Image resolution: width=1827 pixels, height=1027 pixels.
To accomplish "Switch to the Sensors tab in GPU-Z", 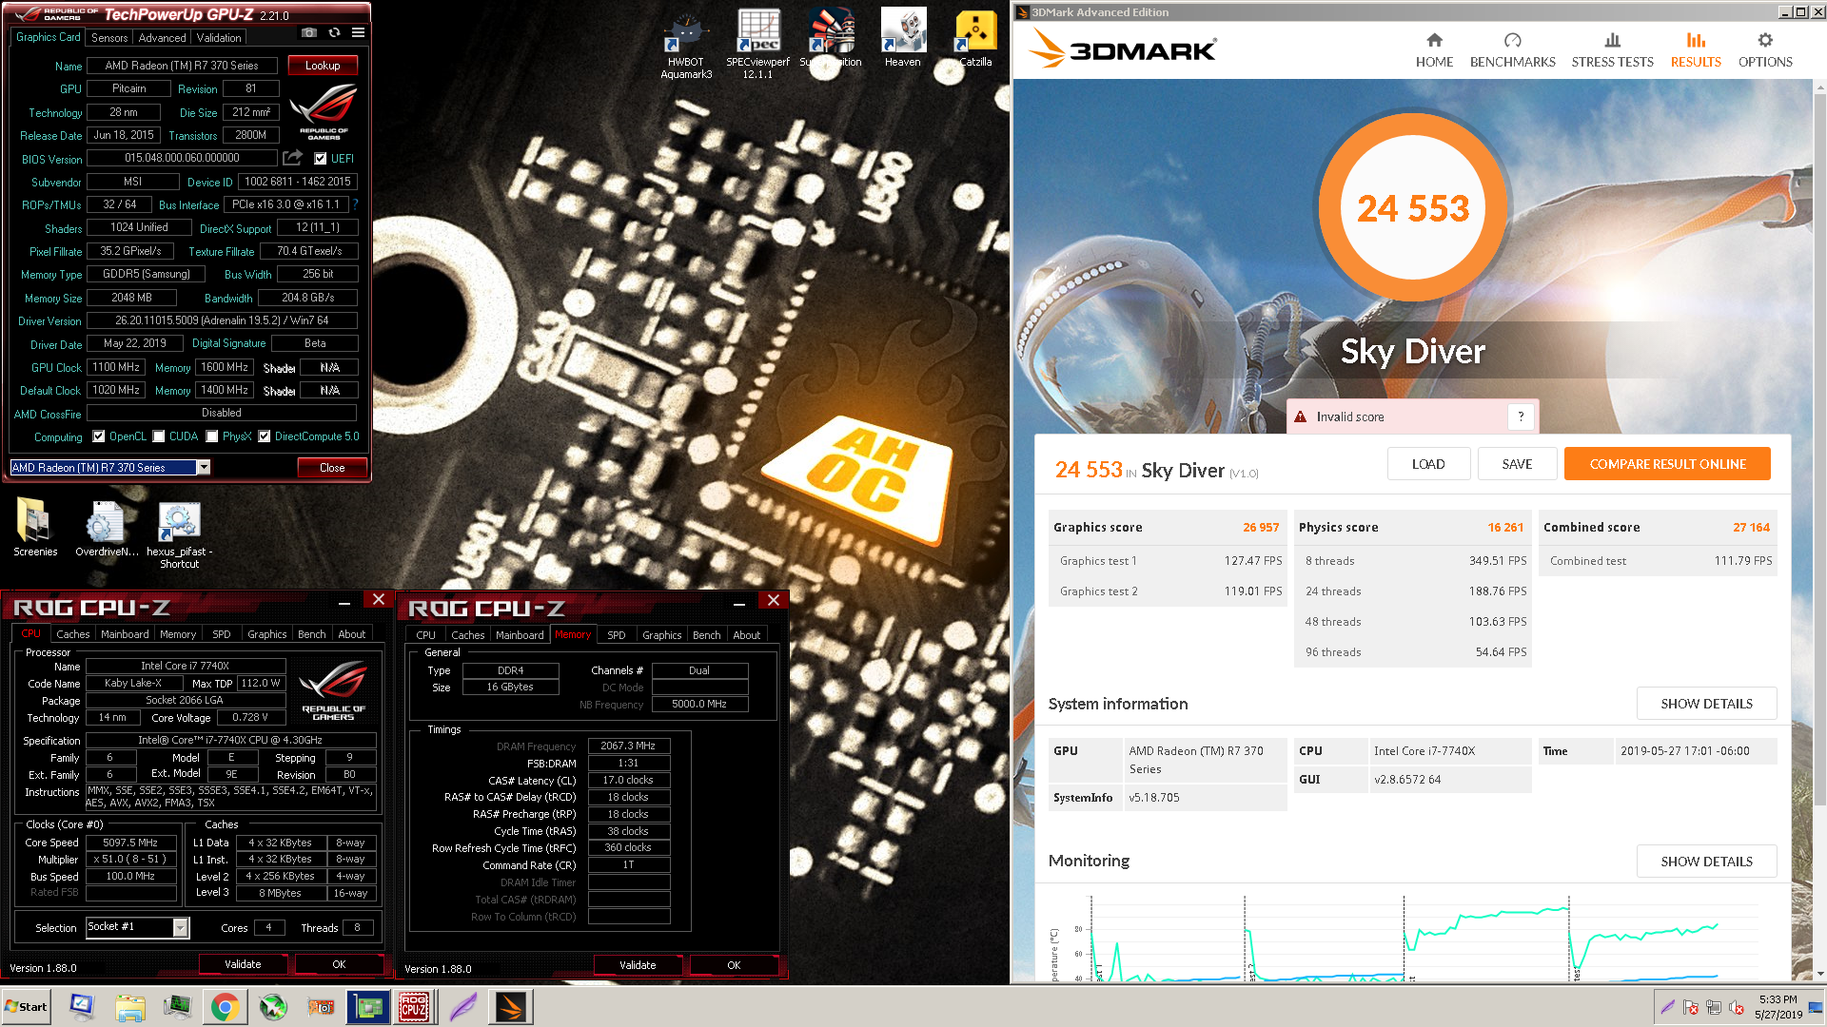I will point(109,38).
